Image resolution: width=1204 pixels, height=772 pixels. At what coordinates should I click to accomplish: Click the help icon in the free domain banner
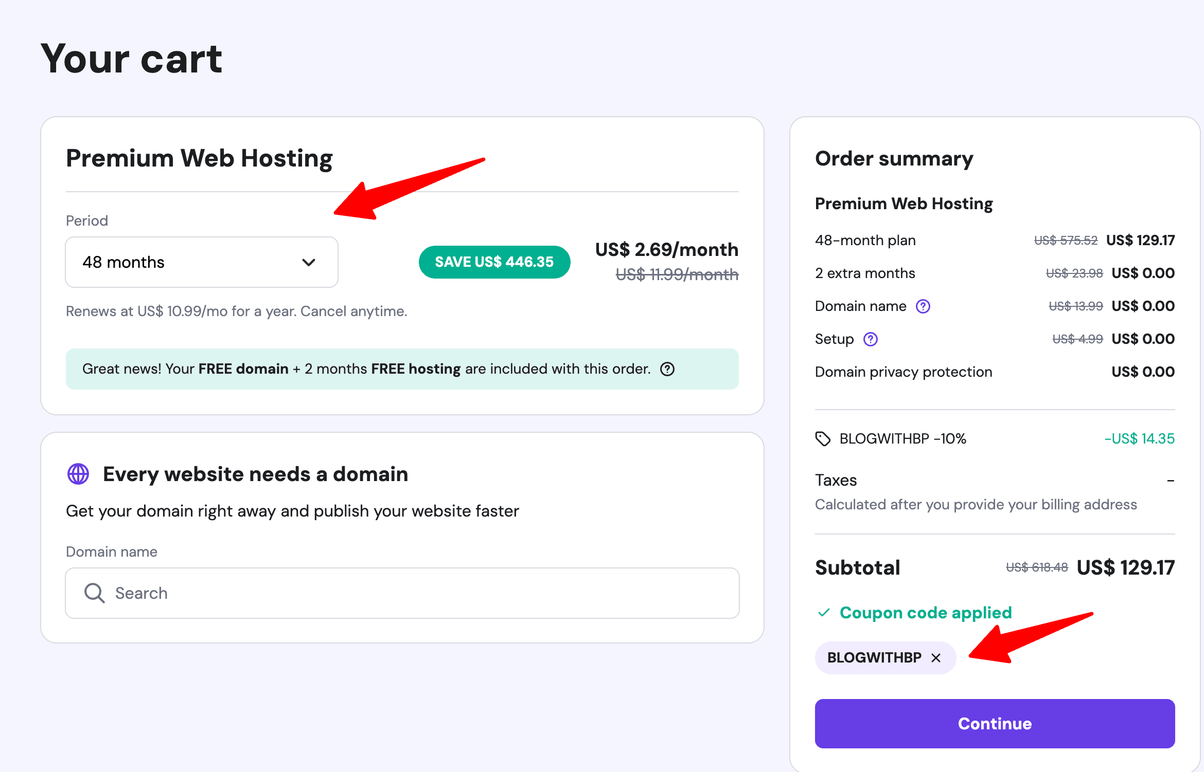(667, 369)
